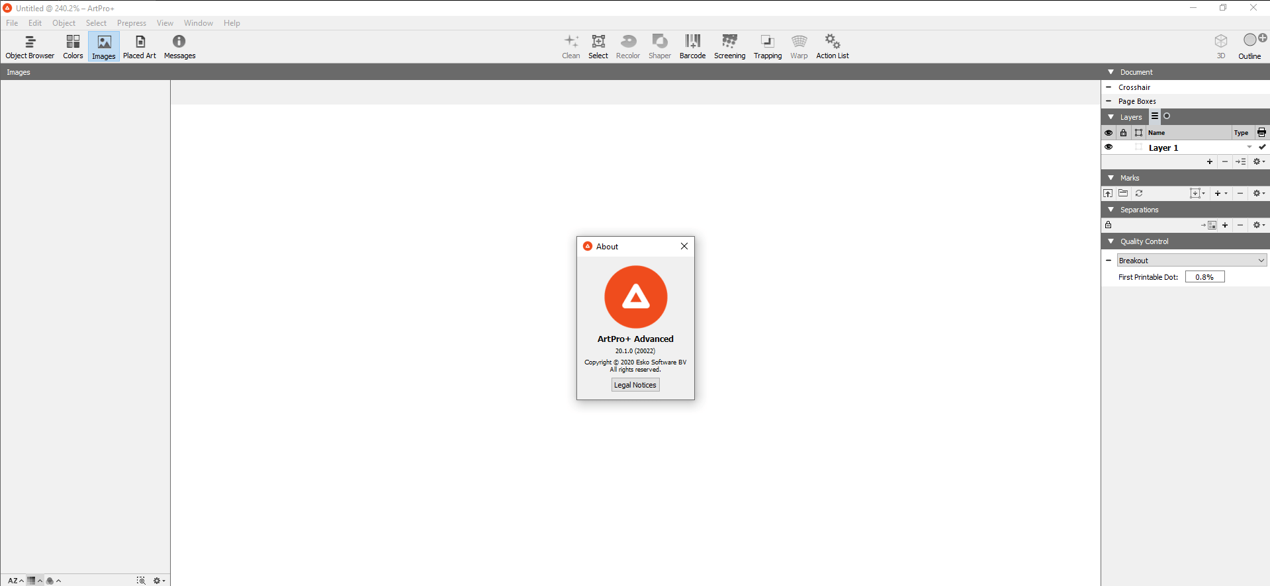Choose the Warp tool
This screenshot has height=586, width=1270.
click(799, 47)
